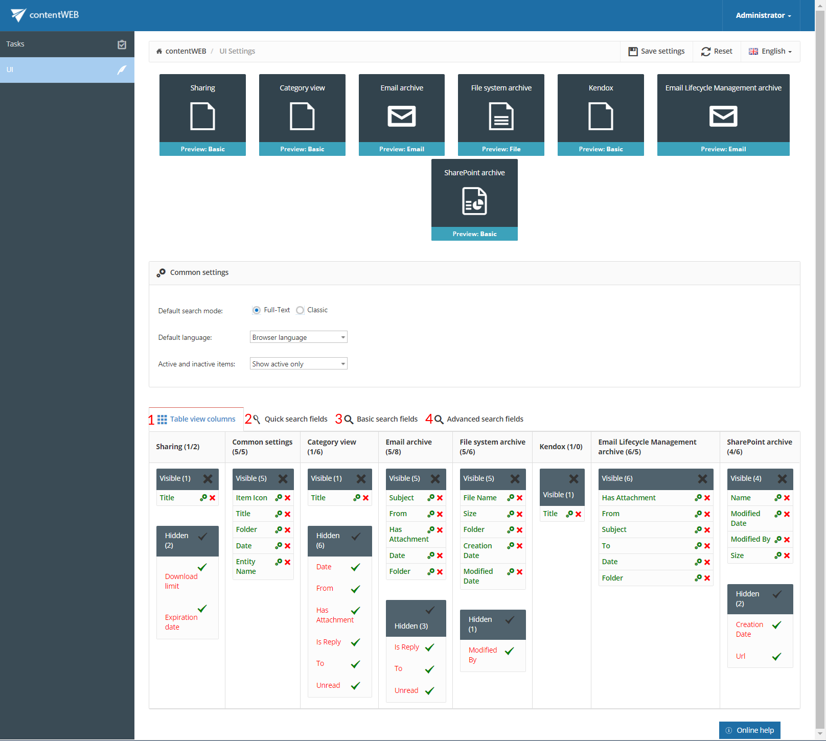
Task: Enable Date column in Category view
Action: click(356, 567)
